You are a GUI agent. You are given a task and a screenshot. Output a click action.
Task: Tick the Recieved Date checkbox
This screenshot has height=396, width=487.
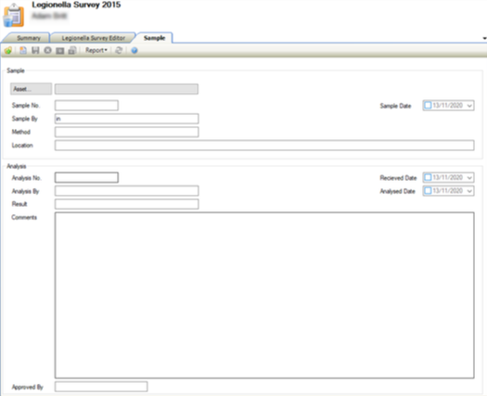point(428,177)
